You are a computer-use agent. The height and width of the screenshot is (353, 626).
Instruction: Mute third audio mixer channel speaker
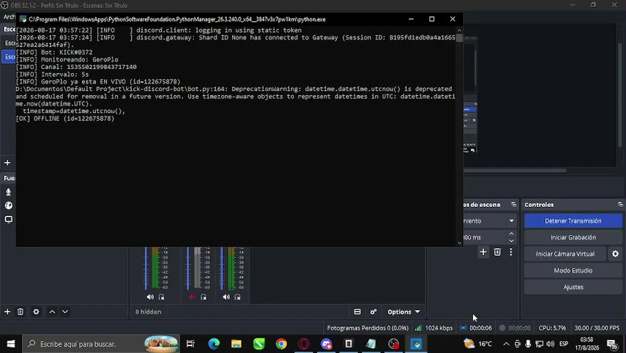[x=226, y=297]
